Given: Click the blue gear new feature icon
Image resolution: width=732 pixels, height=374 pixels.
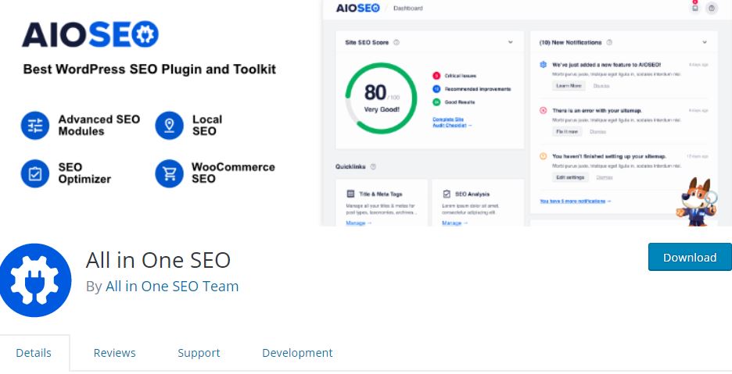Looking at the screenshot, I should click(543, 65).
